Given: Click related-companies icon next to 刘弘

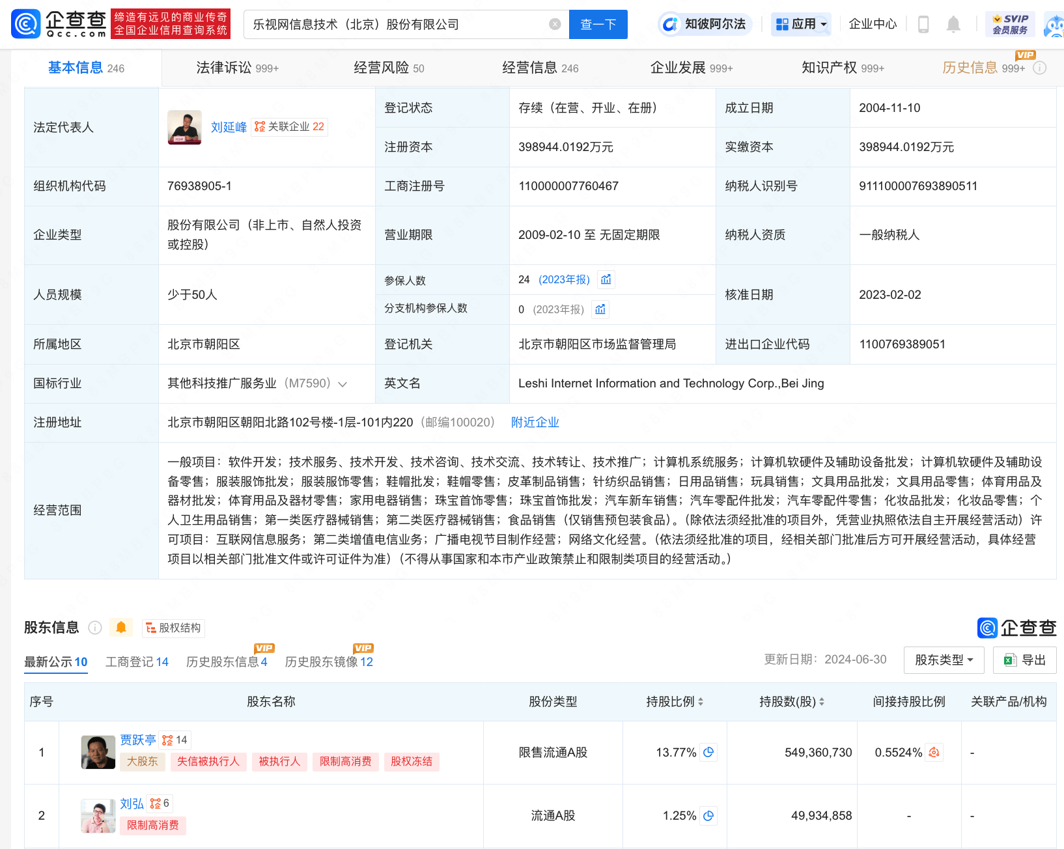Looking at the screenshot, I should tap(160, 803).
